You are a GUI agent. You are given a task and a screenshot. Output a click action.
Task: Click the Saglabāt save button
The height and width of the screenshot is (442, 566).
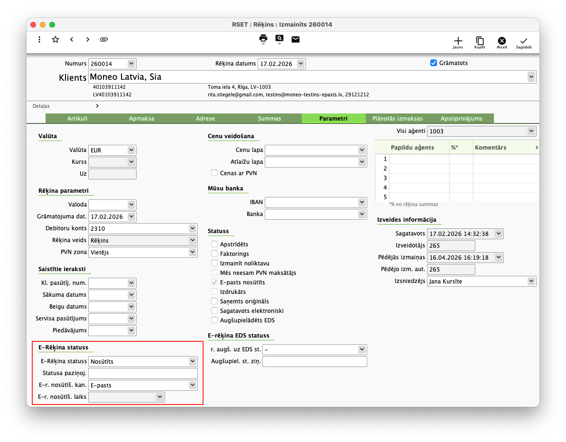point(524,42)
